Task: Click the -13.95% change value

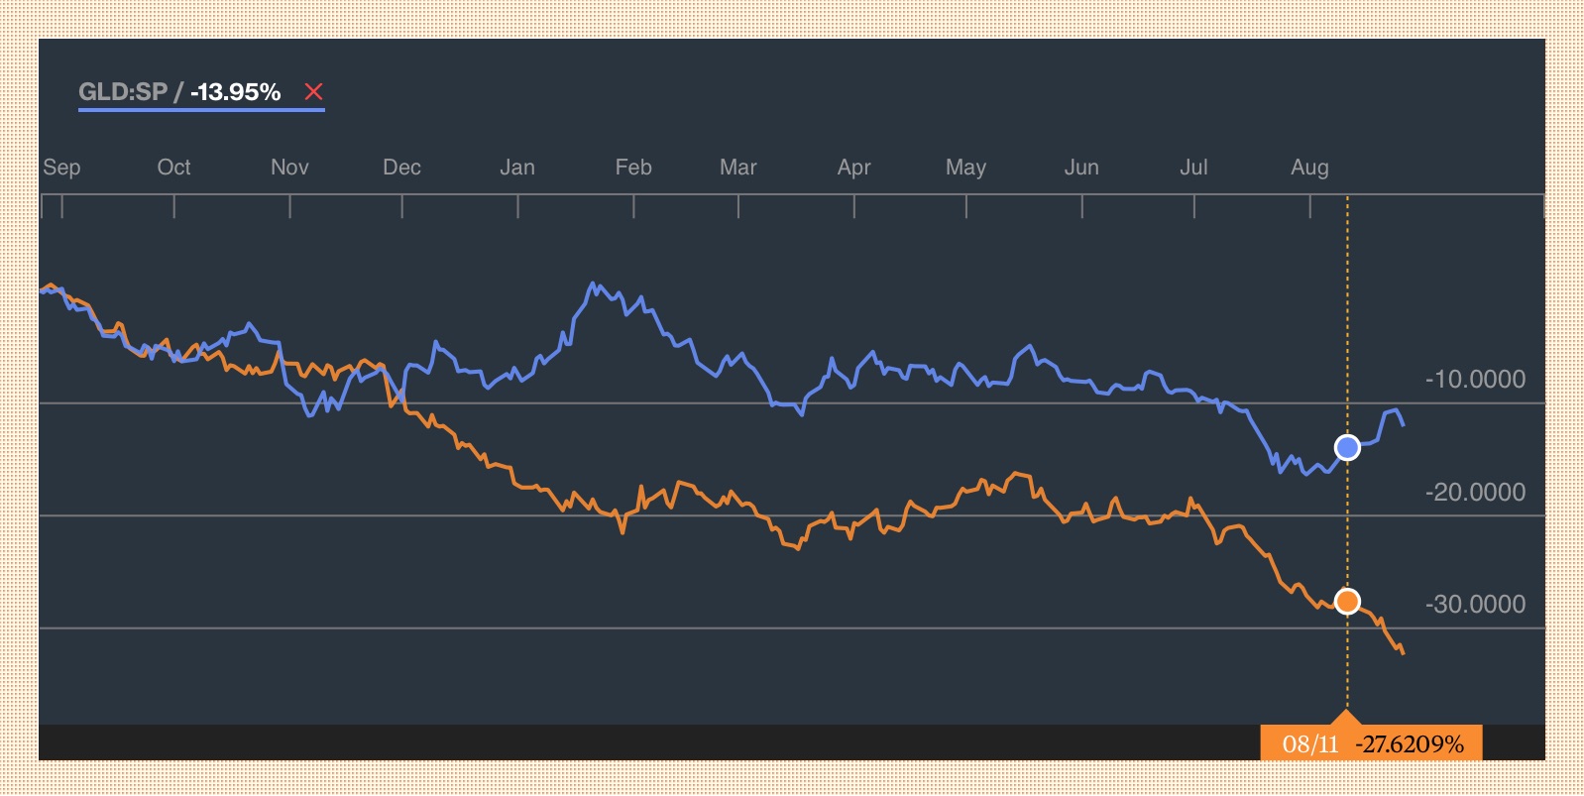Action: point(236,92)
